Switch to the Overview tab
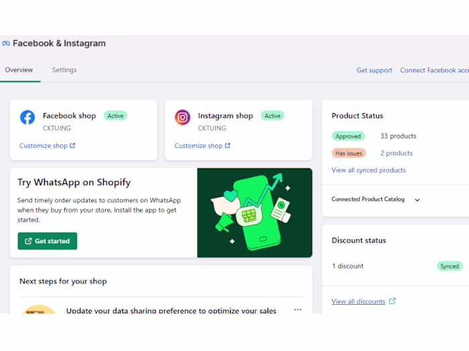The width and height of the screenshot is (469, 351). point(19,70)
